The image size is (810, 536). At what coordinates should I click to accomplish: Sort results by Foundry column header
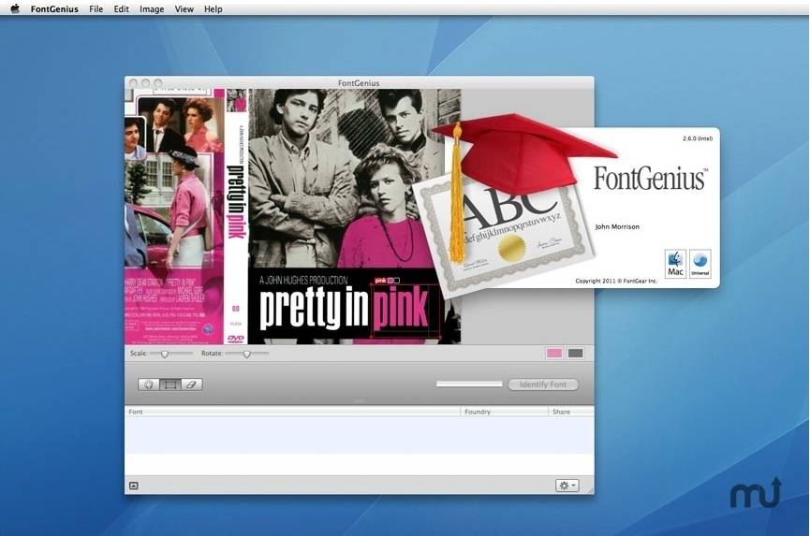tap(504, 412)
